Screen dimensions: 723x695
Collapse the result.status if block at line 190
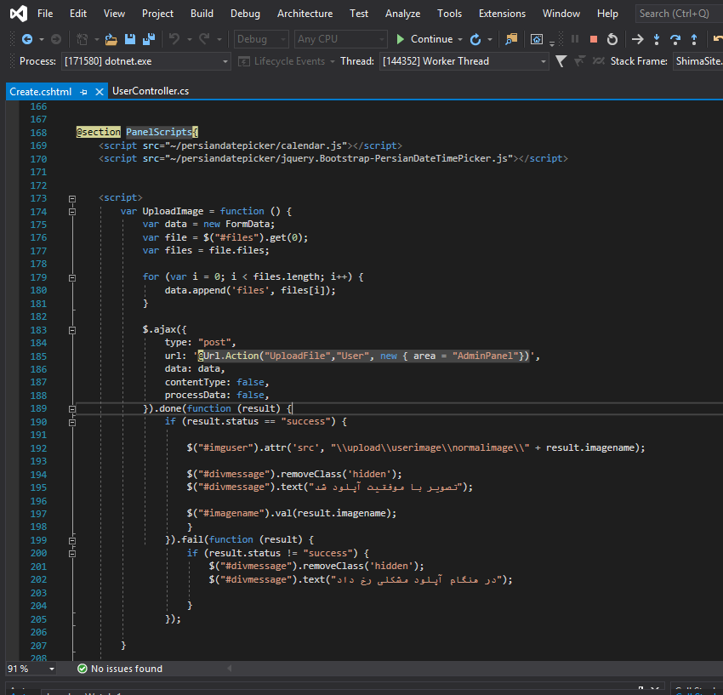pos(72,423)
